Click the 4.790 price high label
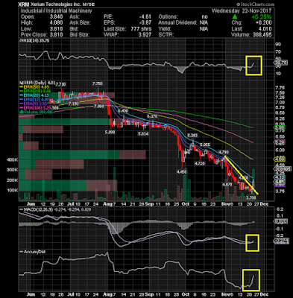Image resolution: width=293 pixels, height=298 pixels. 223,152
